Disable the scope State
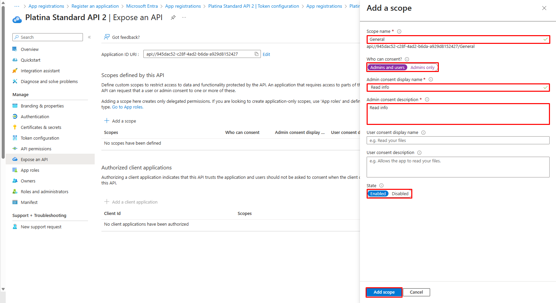 [400, 194]
